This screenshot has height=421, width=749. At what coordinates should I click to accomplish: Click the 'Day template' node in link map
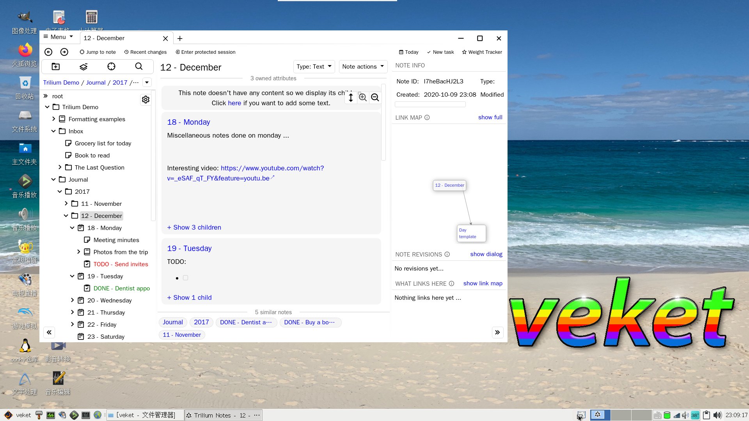(471, 233)
